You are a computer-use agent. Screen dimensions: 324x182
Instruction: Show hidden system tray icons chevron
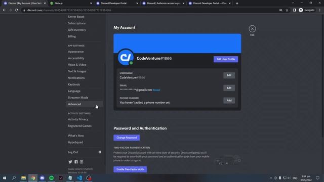271,178
